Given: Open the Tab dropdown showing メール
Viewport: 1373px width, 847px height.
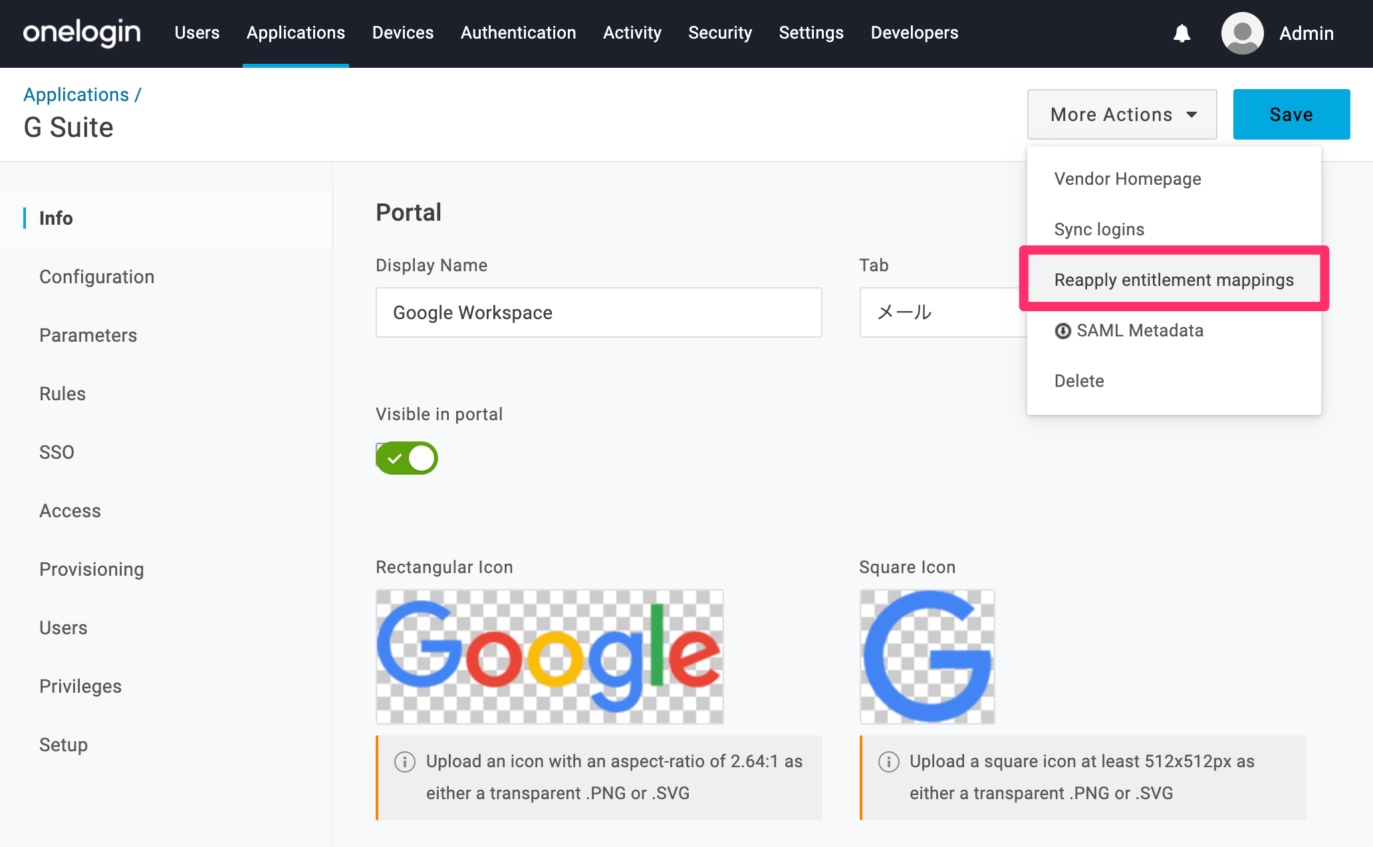Looking at the screenshot, I should pyautogui.click(x=943, y=312).
